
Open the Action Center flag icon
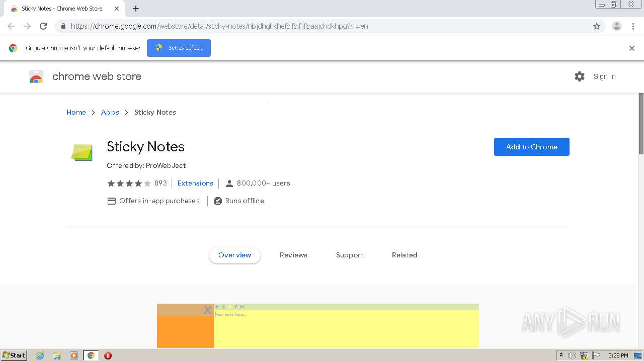pos(596,355)
